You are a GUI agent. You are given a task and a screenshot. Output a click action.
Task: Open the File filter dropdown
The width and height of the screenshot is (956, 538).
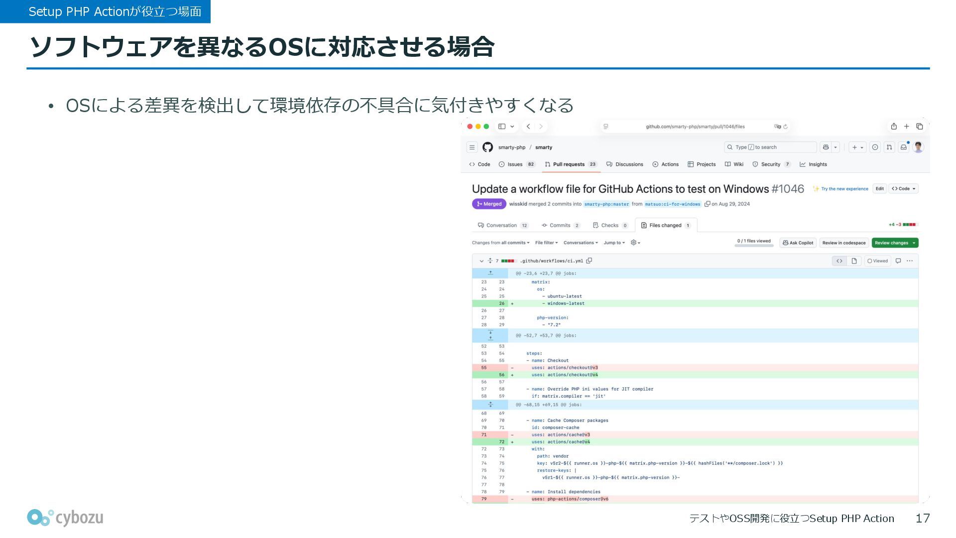point(546,243)
